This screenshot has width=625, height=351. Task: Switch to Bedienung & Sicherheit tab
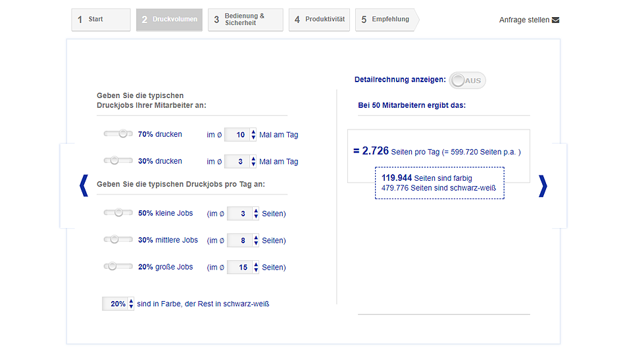click(245, 20)
